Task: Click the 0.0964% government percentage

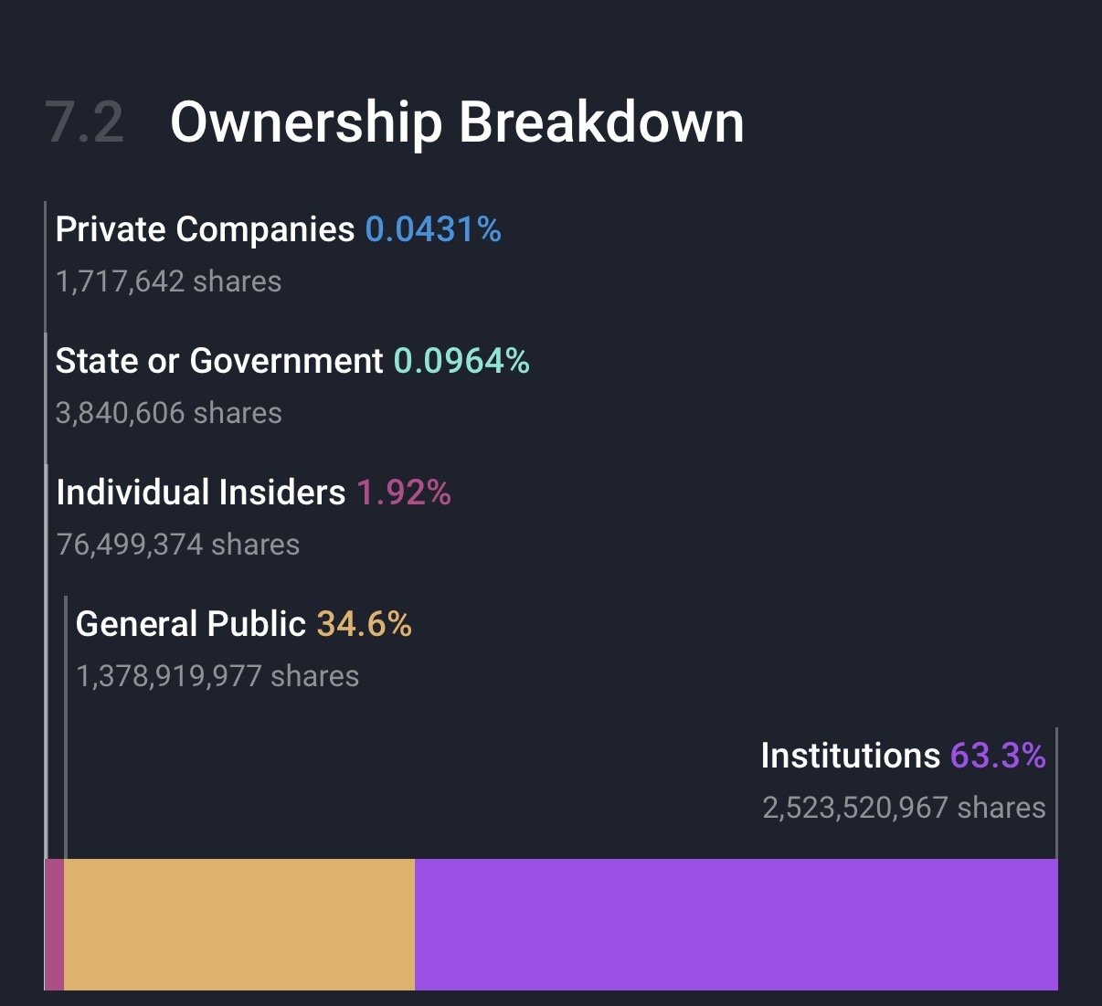Action: coord(461,361)
